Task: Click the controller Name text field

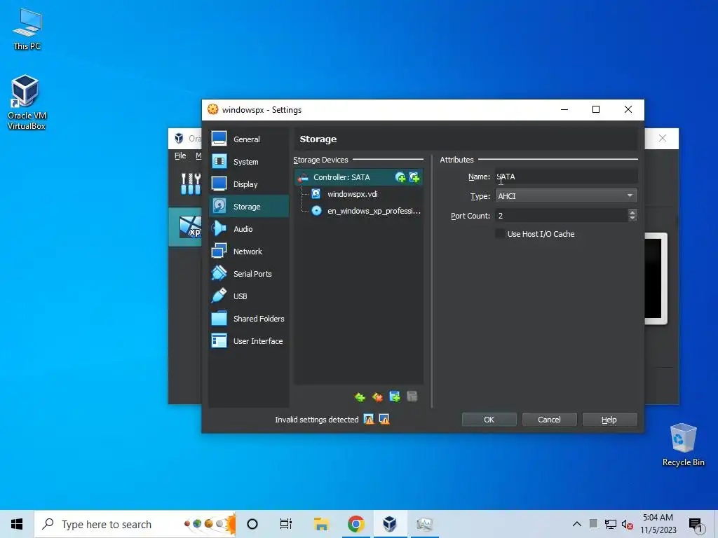Action: (x=566, y=177)
